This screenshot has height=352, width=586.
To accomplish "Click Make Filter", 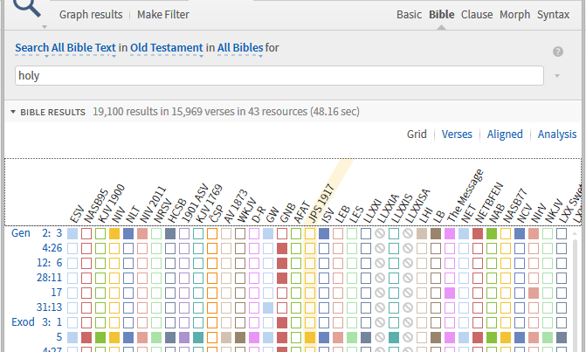I will pyautogui.click(x=163, y=15).
